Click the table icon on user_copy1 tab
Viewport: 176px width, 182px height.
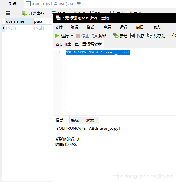(28, 4)
